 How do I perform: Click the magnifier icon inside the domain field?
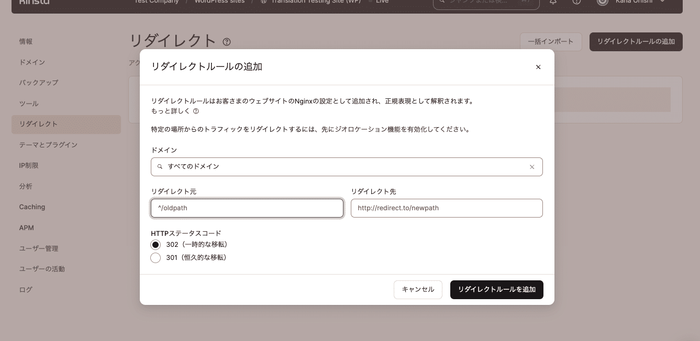point(160,166)
